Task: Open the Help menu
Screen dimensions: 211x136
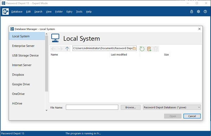Action: [x=89, y=12]
